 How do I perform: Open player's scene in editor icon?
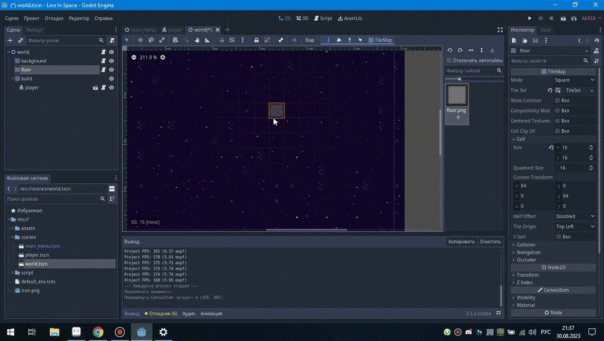95,88
